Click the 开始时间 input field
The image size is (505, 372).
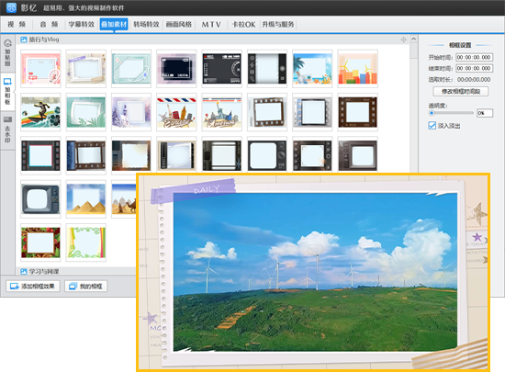[474, 57]
